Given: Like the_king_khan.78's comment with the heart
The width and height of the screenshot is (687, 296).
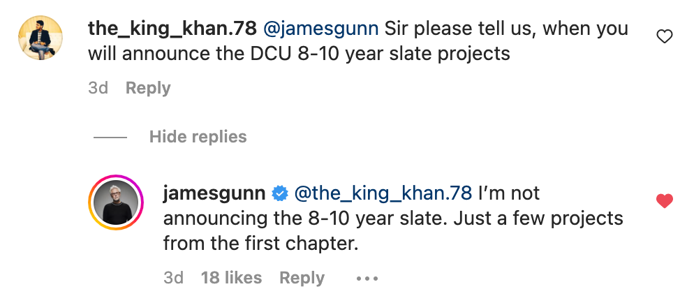Looking at the screenshot, I should tap(665, 36).
